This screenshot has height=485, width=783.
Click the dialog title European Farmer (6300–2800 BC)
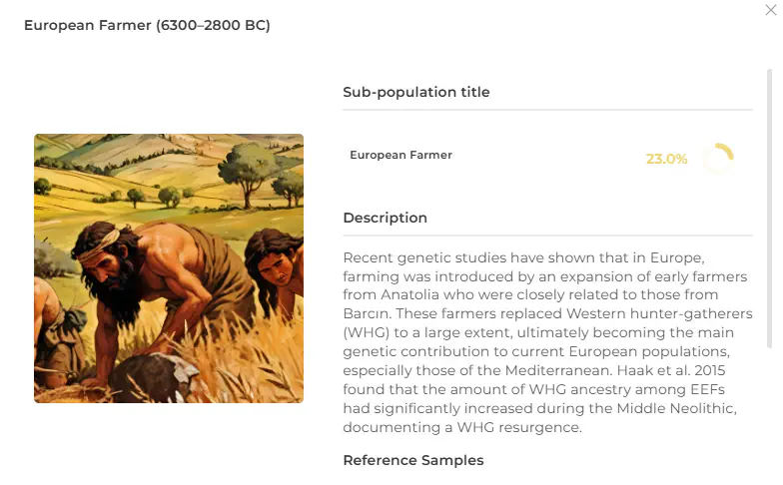pos(147,25)
